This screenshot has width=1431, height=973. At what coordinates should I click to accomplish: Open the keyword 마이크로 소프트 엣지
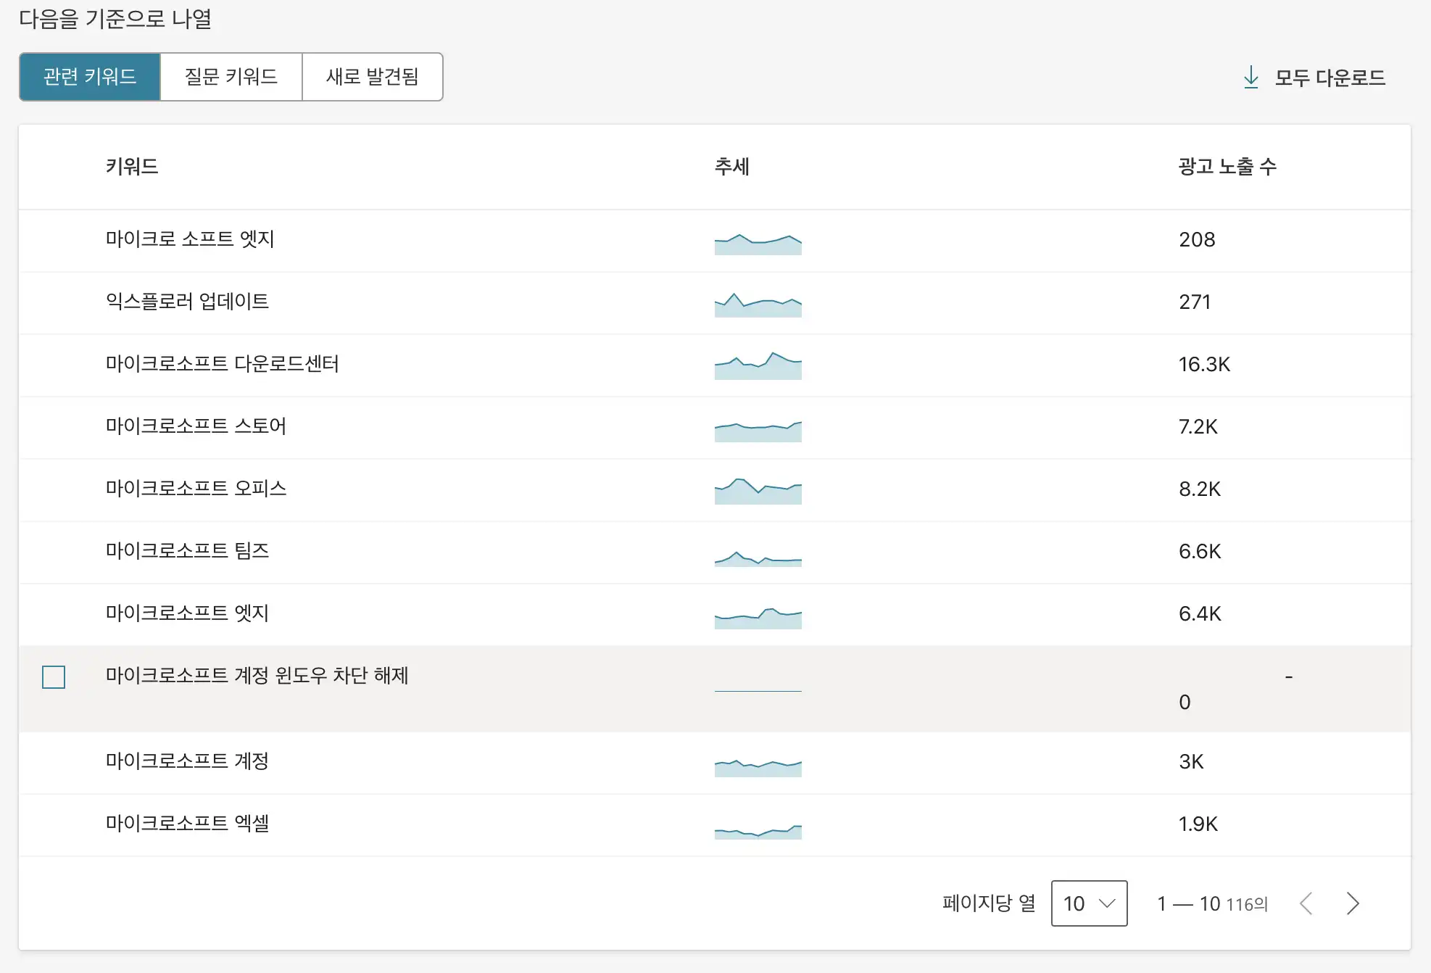click(x=190, y=240)
